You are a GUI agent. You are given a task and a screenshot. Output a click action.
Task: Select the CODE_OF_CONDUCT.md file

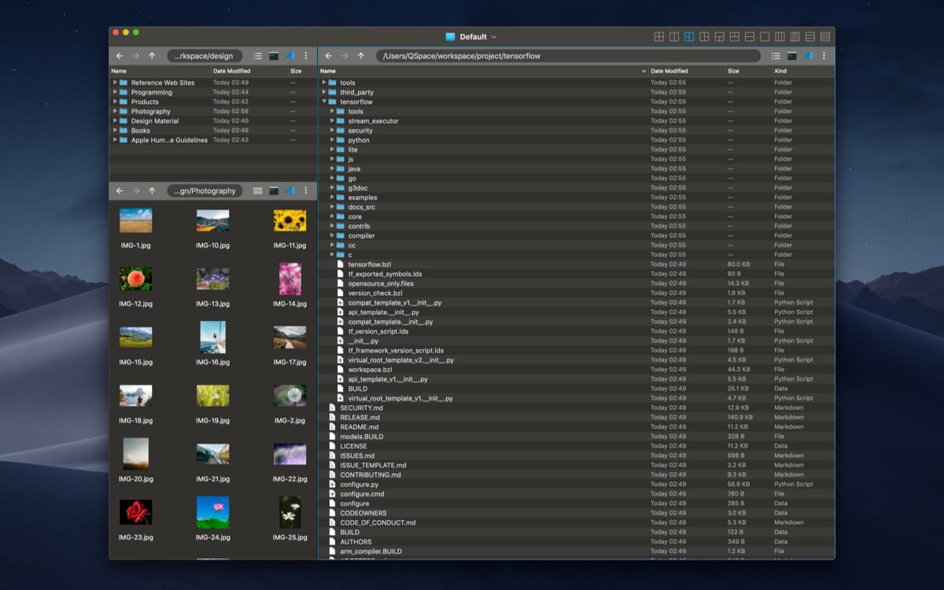(x=577, y=522)
